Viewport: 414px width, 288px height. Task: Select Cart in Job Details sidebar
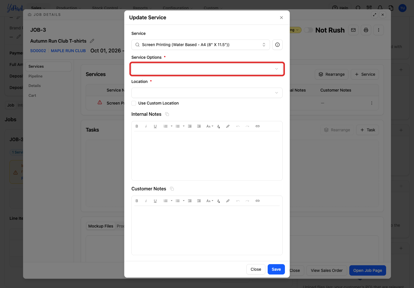[x=32, y=95]
